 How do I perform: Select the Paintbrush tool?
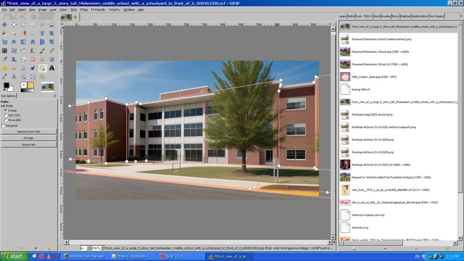pos(42,51)
